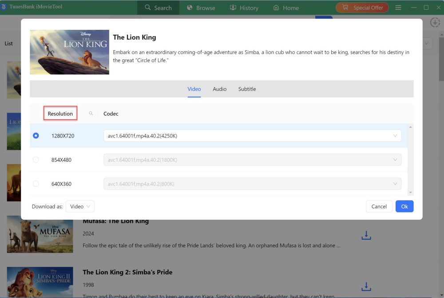Image resolution: width=444 pixels, height=298 pixels.
Task: Go to the Home tab
Action: coord(285,8)
